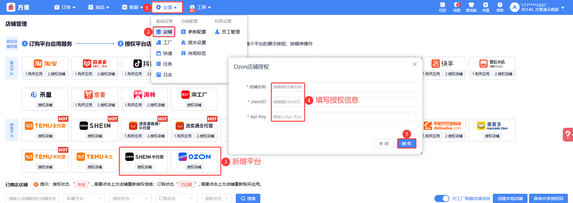This screenshot has width=573, height=203.
Task: Click the 速卖通全托管 platform logo
Action: [194, 126]
